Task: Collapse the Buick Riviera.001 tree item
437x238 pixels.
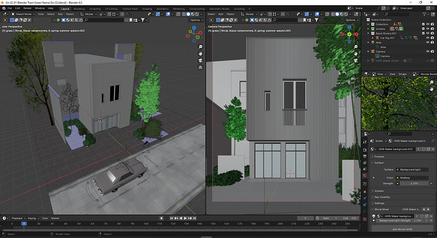Action: (x=368, y=33)
